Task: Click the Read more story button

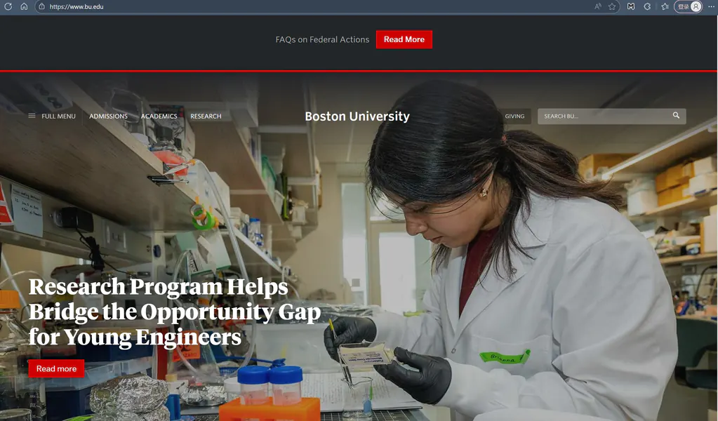Action: [56, 369]
